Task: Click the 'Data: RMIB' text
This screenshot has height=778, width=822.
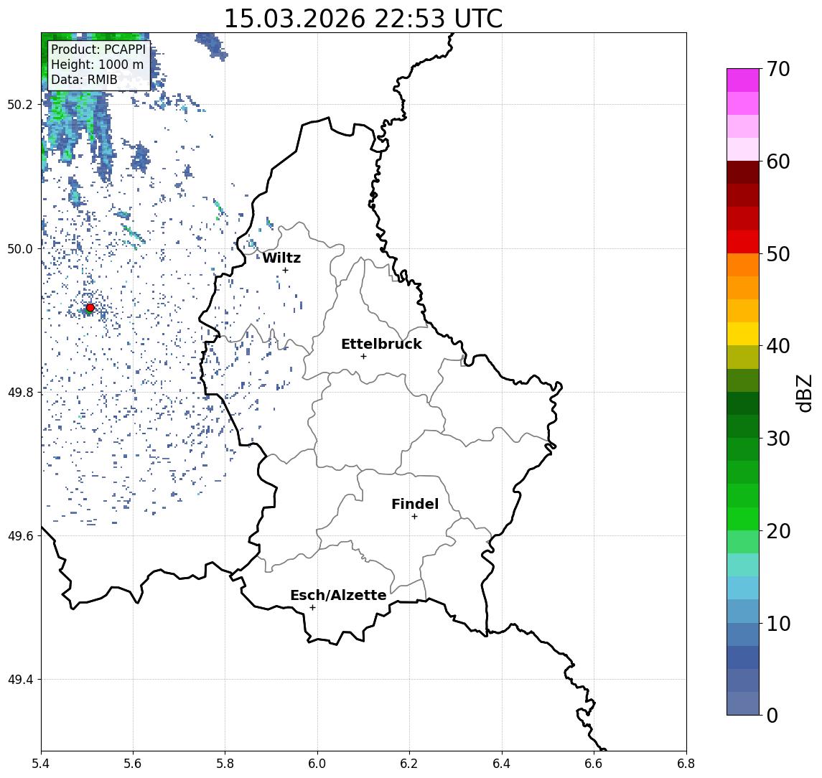Action: [x=84, y=80]
